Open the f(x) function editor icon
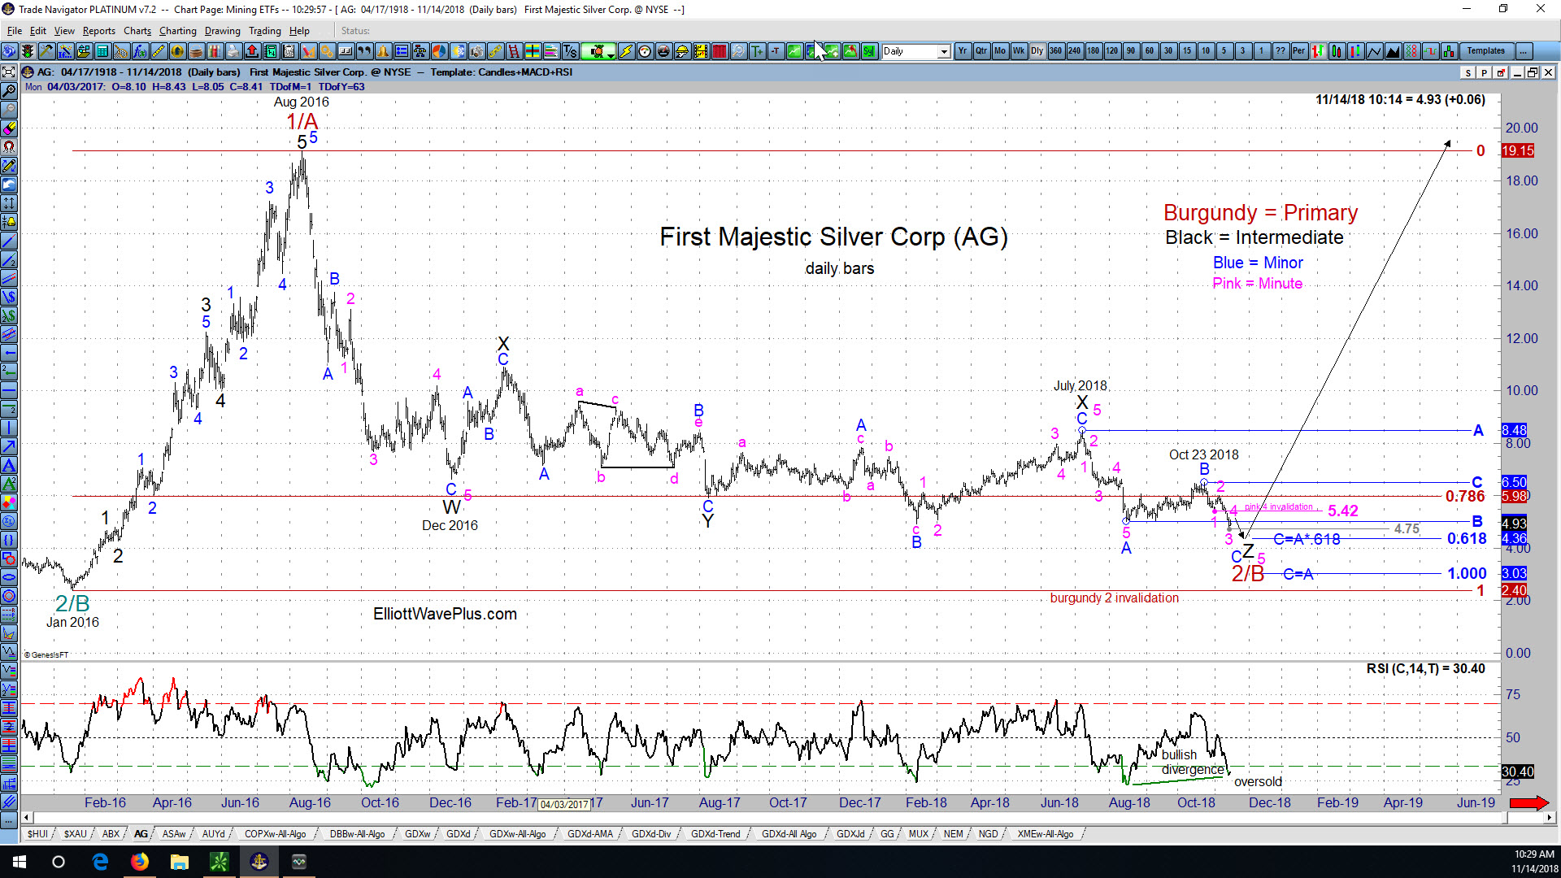 tap(140, 51)
